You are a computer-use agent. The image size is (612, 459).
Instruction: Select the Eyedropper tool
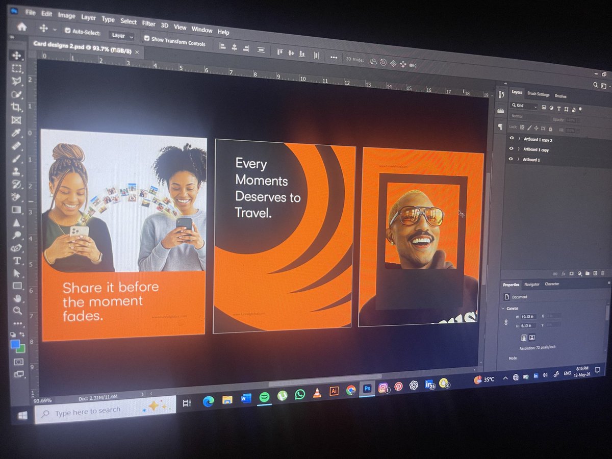16,133
